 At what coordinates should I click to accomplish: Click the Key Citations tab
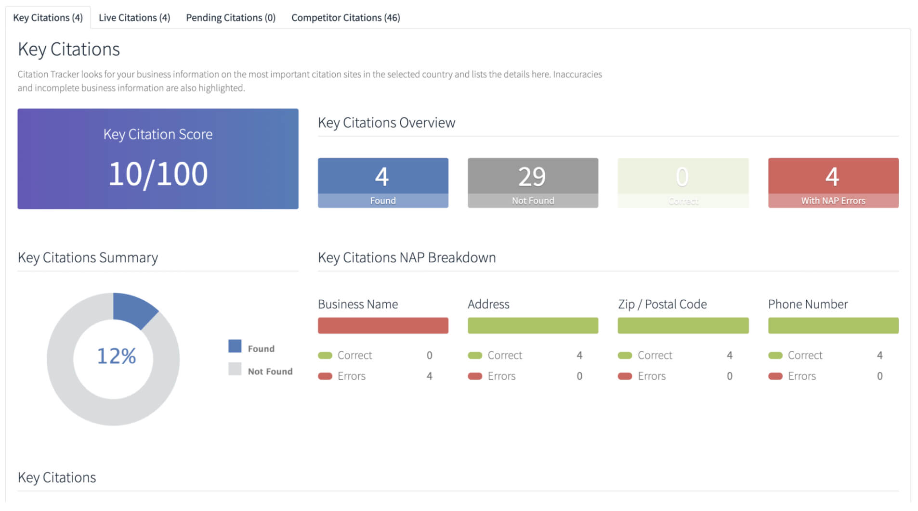(48, 18)
